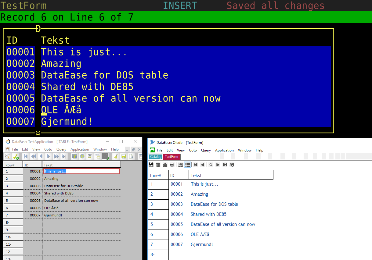Go to previous record in TestApplication toolbar
Screen dimensions: 372x260
coord(41,156)
